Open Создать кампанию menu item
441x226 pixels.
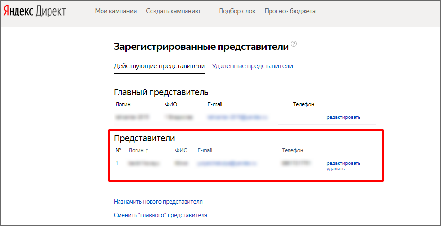(173, 11)
